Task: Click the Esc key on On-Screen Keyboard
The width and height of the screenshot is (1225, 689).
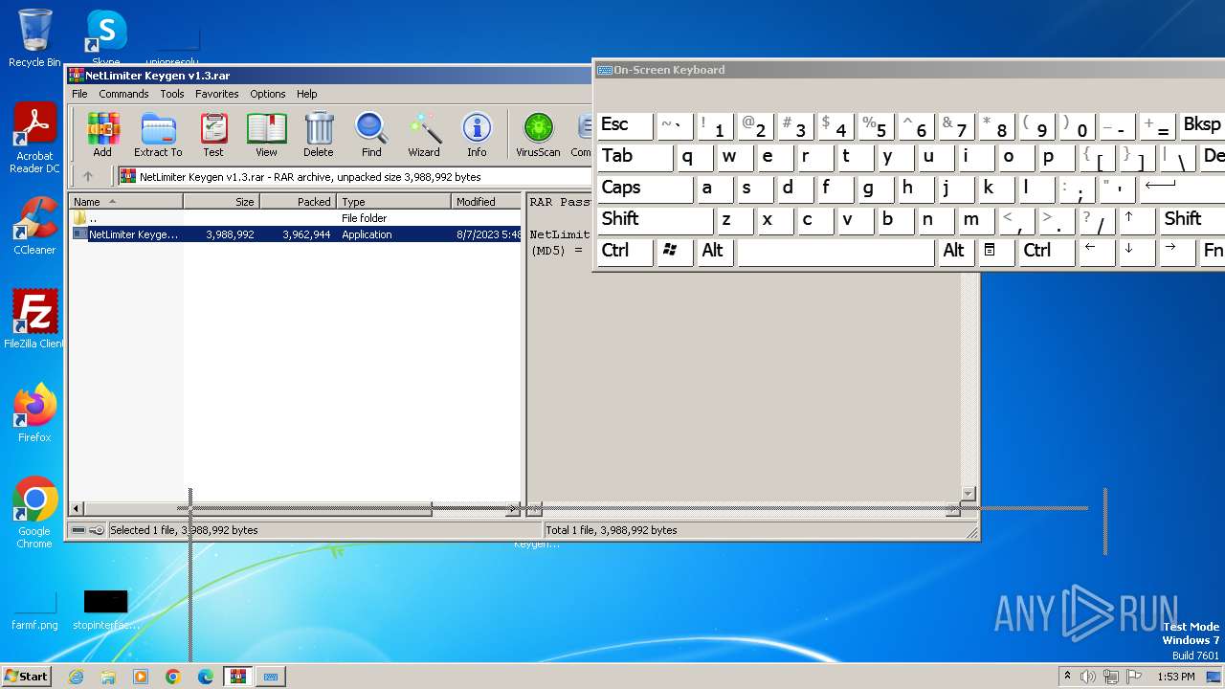Action: pos(625,125)
